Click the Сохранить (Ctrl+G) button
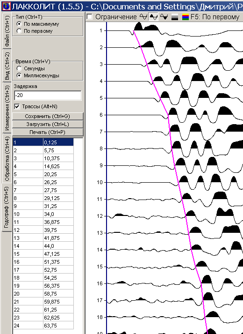Screen dimensions: 243x334 [x=48, y=116]
